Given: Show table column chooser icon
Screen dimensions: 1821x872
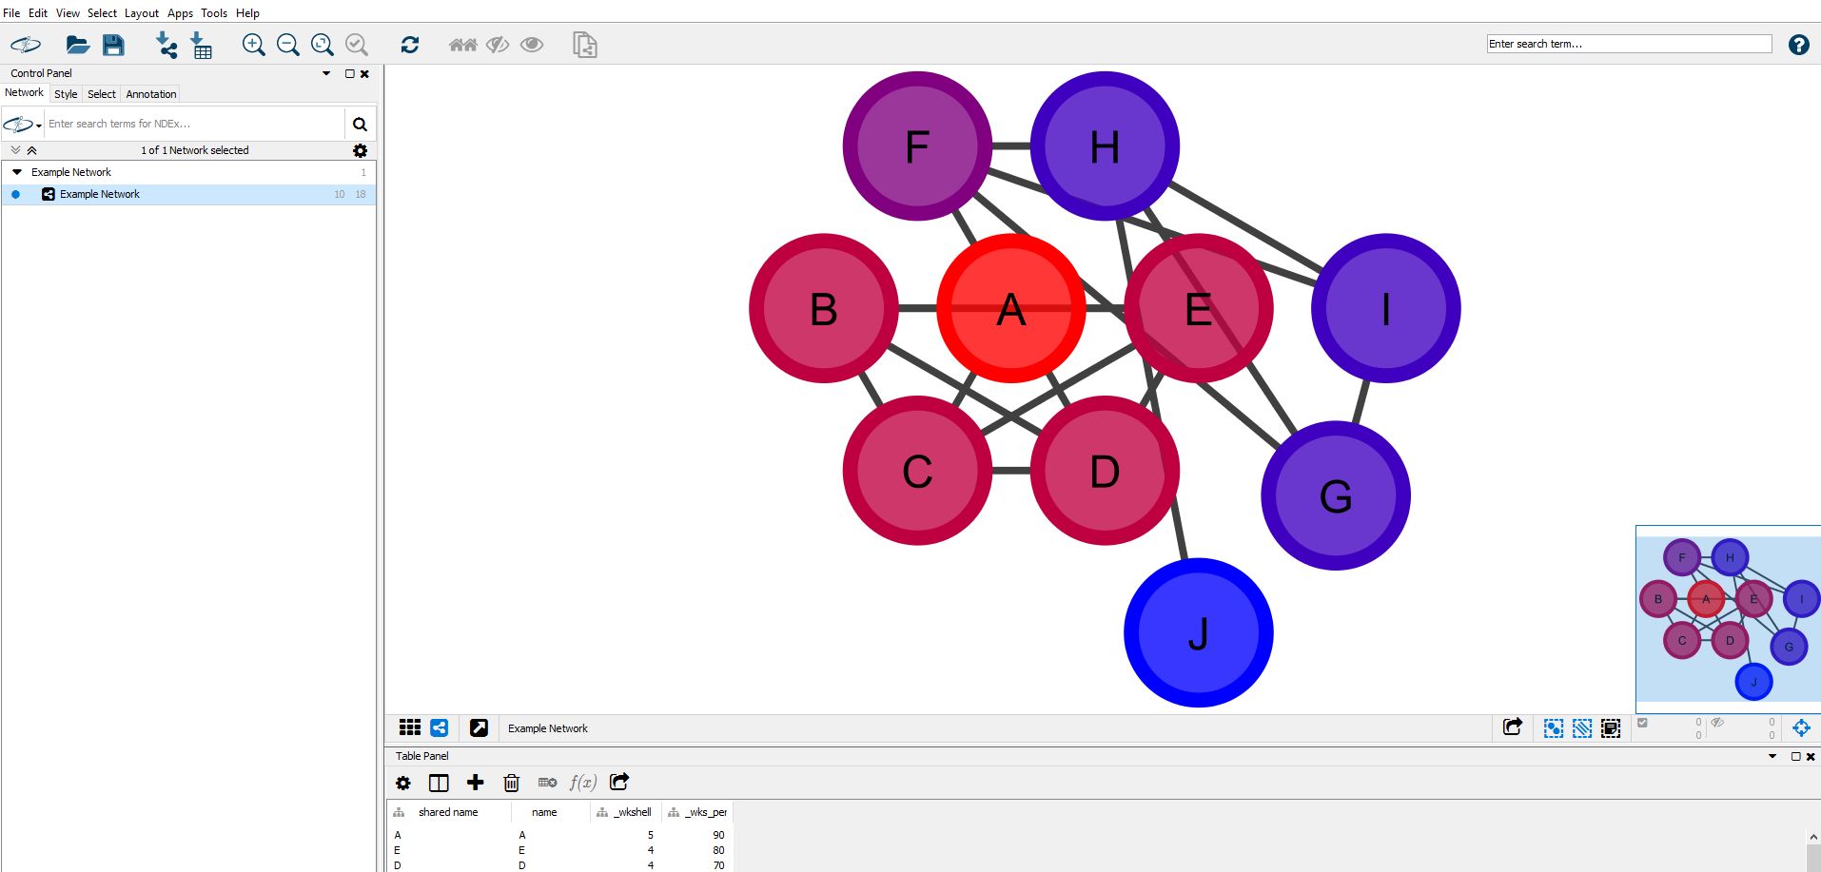Looking at the screenshot, I should pyautogui.click(x=439, y=783).
